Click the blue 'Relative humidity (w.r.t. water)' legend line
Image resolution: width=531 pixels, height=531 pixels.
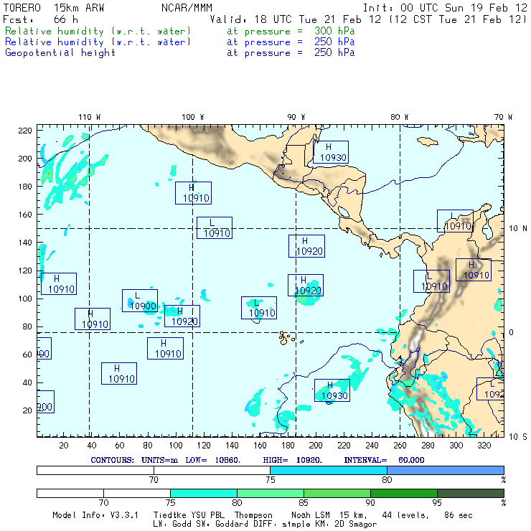(x=98, y=42)
